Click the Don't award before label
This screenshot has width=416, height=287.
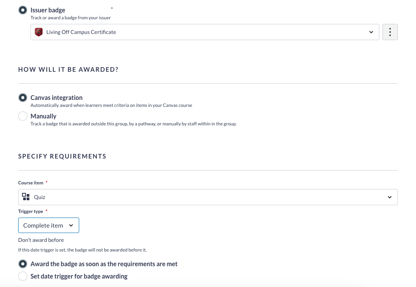click(41, 240)
